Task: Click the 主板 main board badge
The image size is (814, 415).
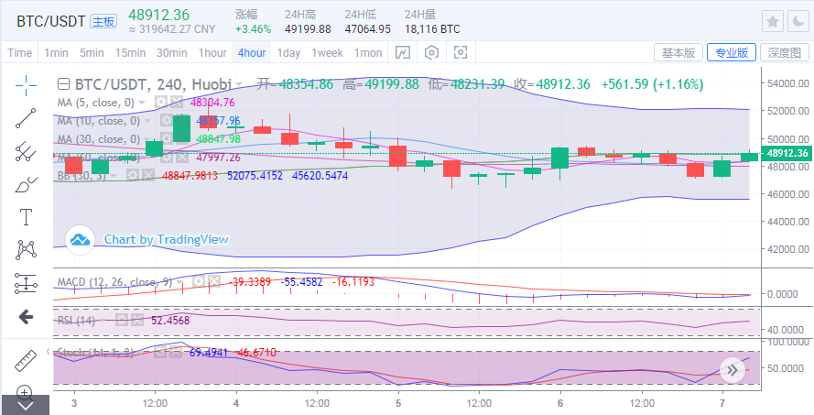Action: pos(103,21)
